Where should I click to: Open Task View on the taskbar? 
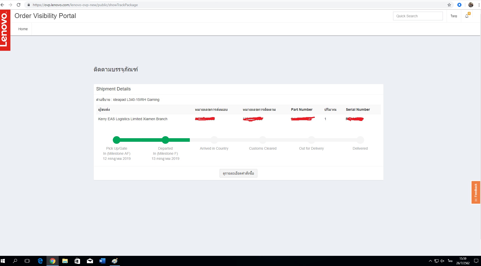click(x=27, y=261)
